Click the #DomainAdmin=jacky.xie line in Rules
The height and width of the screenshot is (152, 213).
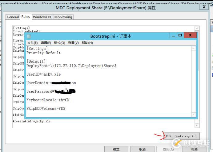click(32, 121)
